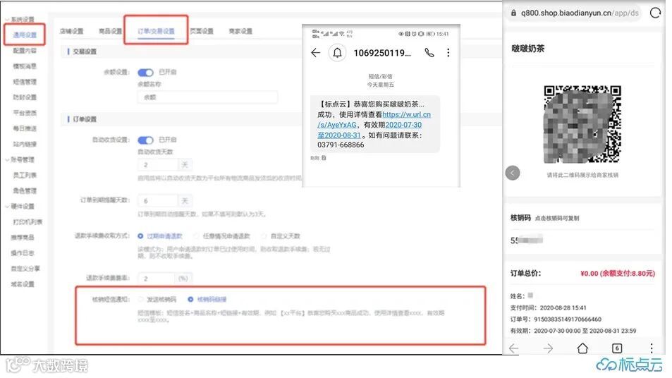Open the browser tabs counter showing 6

point(617,348)
